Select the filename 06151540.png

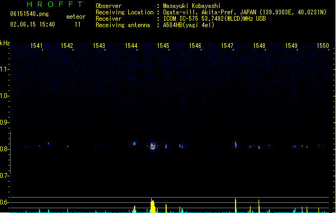click(x=29, y=14)
